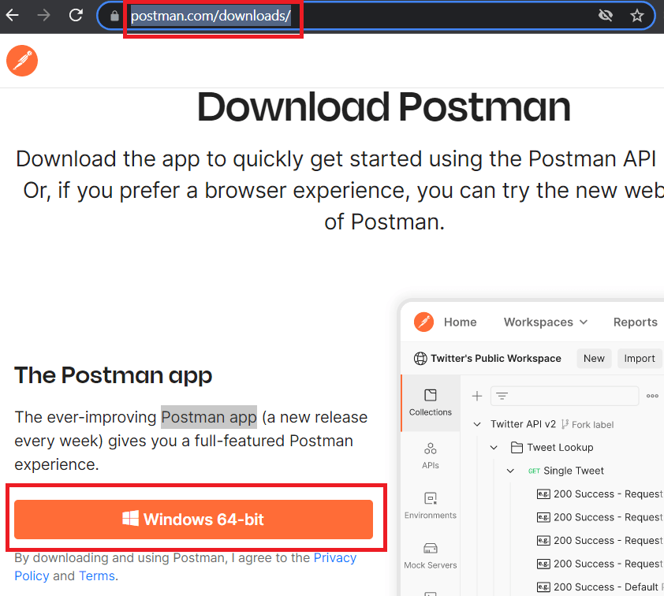Collapse the Tweet Lookup folder chevron
The image size is (664, 596).
coord(494,448)
